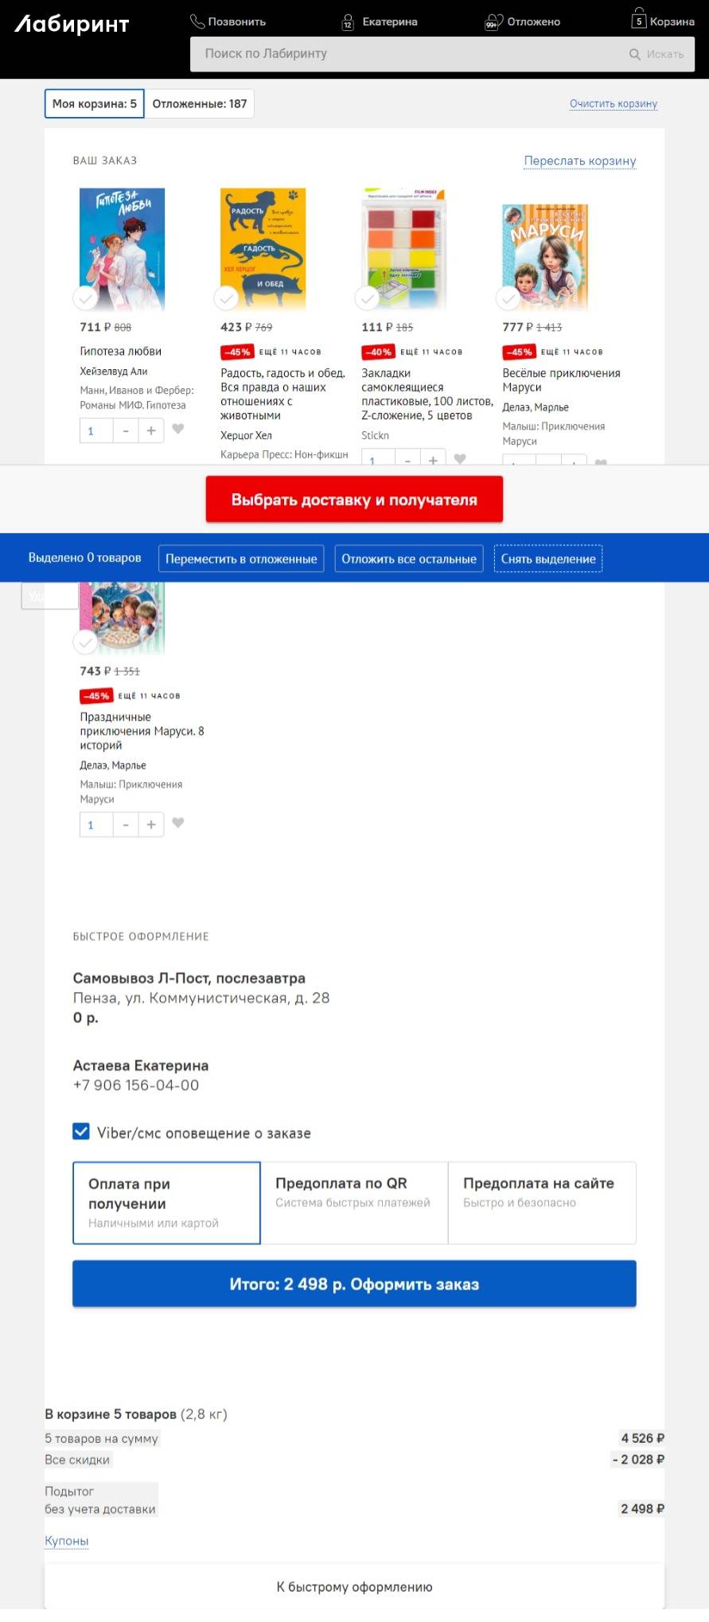
Task: Open the Корзина bag icon in the header
Action: click(x=638, y=18)
